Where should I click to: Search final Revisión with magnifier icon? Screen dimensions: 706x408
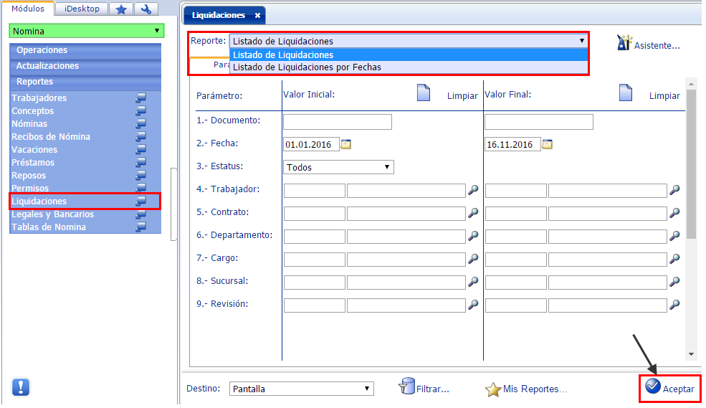click(x=674, y=305)
